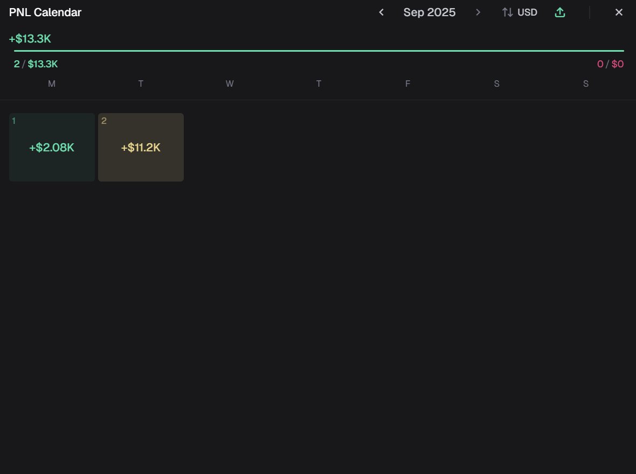Click the PNL Calendar title
636x474 pixels.
tap(45, 12)
